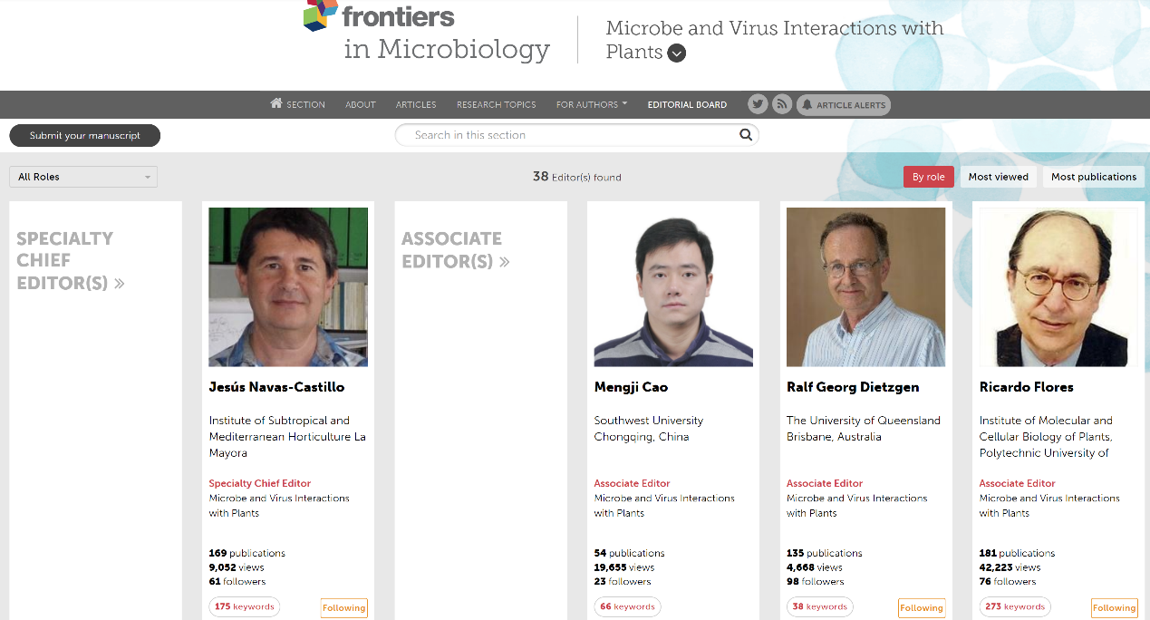
Task: Toggle Following for Ricardo Flores
Action: [1114, 608]
